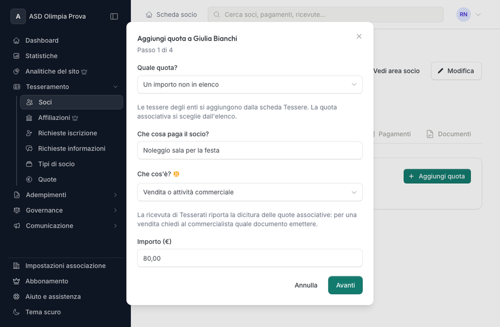Collapse the sidebar panel icon
500x327 pixels.
coord(114,16)
